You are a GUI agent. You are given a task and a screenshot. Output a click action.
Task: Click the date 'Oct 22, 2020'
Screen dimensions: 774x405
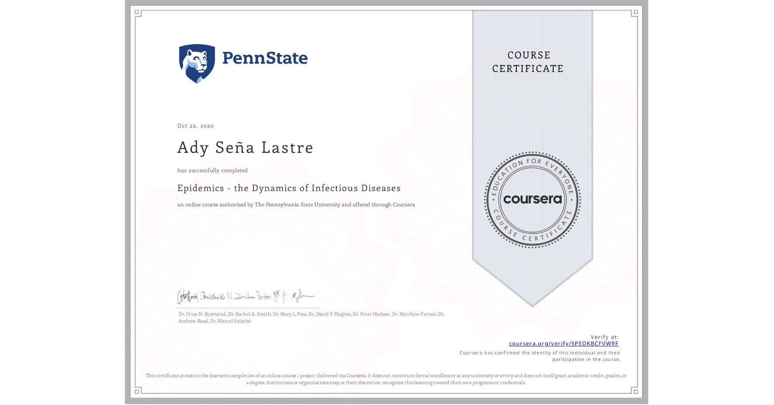(195, 126)
